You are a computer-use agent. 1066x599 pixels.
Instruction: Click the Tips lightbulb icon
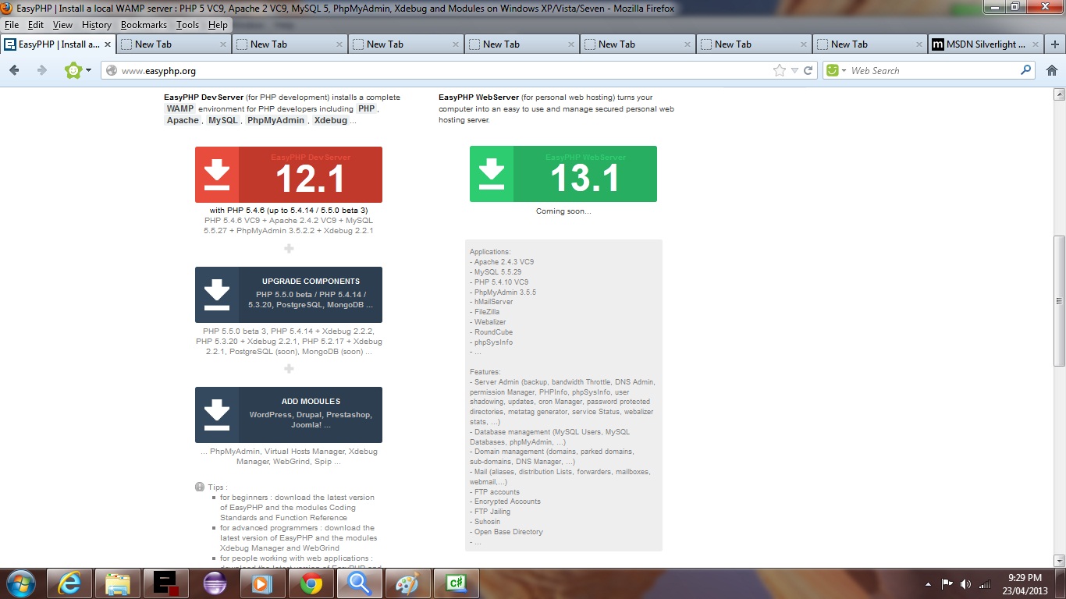(200, 487)
